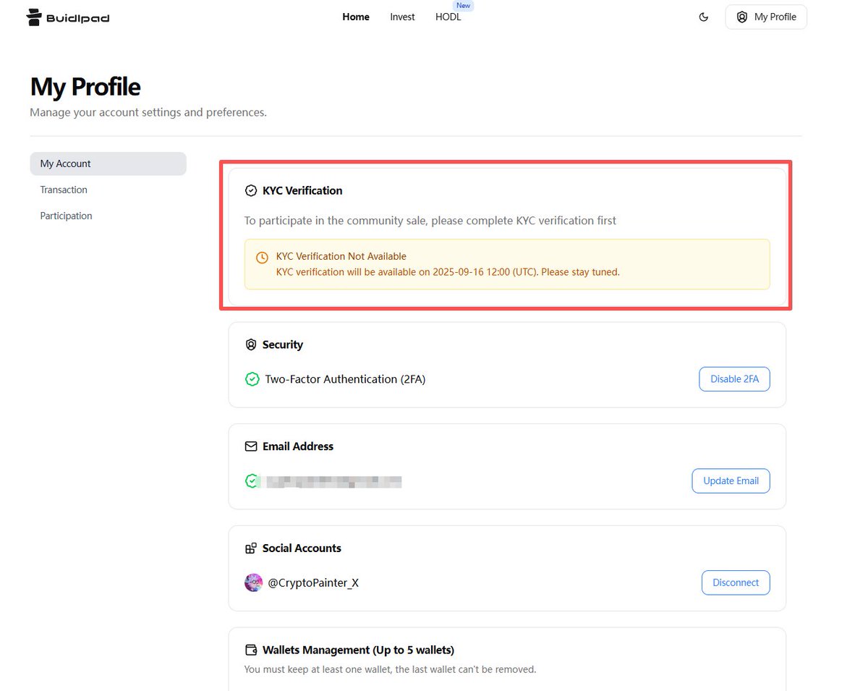The height and width of the screenshot is (691, 868).
Task: Switch to the Participation sidebar tab
Action: [66, 216]
